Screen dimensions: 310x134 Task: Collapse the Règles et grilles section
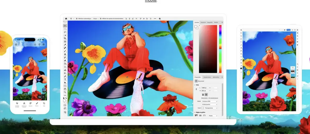pos(195,112)
